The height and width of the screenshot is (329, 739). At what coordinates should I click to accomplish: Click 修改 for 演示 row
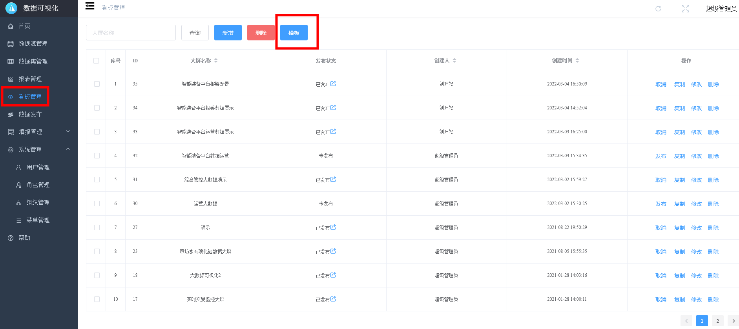pyautogui.click(x=697, y=228)
